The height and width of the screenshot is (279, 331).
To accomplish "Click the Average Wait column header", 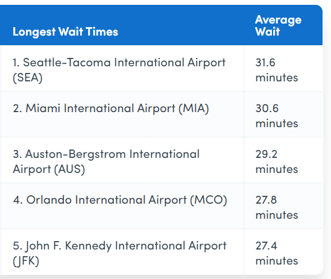I will coord(278,25).
